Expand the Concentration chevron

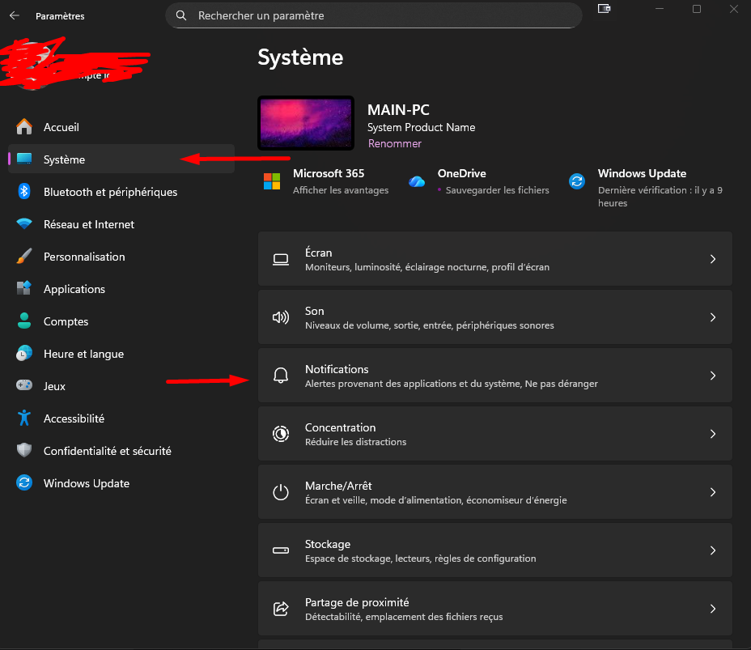click(x=713, y=434)
